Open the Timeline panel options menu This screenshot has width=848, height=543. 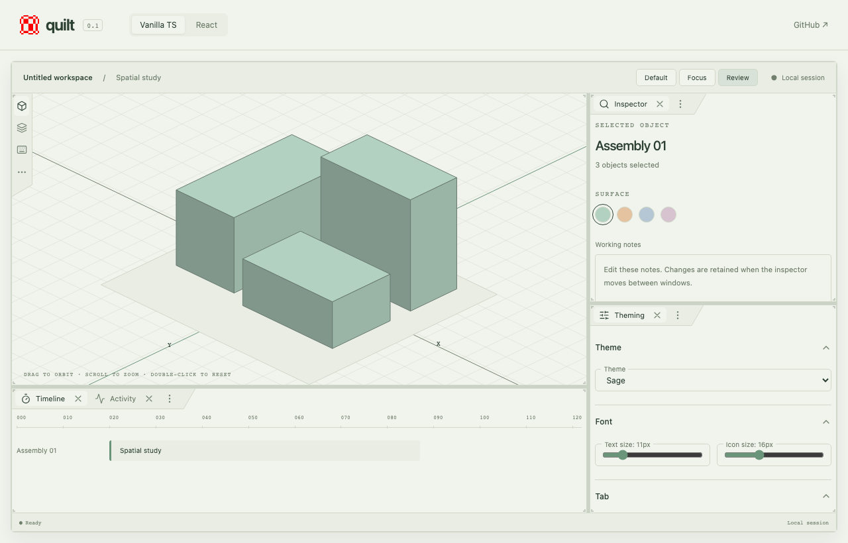(x=170, y=399)
